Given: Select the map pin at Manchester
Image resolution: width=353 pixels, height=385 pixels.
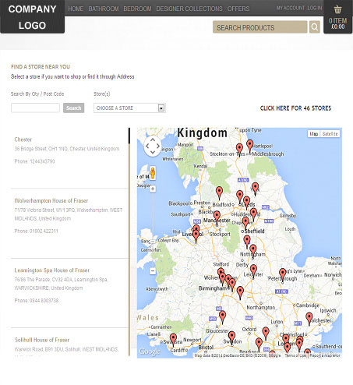Looking at the screenshot, I should [217, 217].
